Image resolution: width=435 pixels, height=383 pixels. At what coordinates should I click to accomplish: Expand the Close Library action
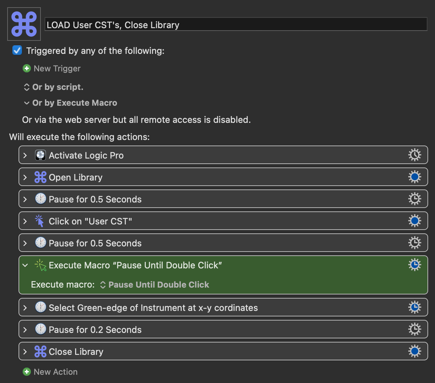(25, 352)
